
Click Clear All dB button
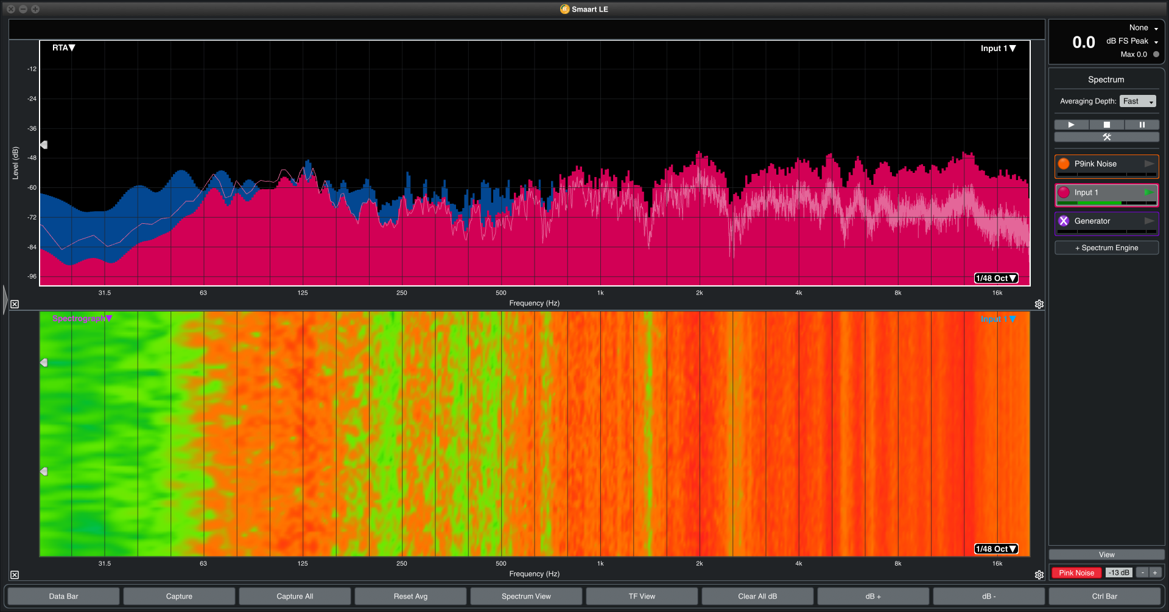[x=757, y=596]
